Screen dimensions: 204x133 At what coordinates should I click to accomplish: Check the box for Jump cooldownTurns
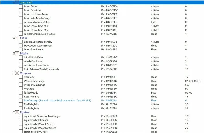(x=21, y=14)
